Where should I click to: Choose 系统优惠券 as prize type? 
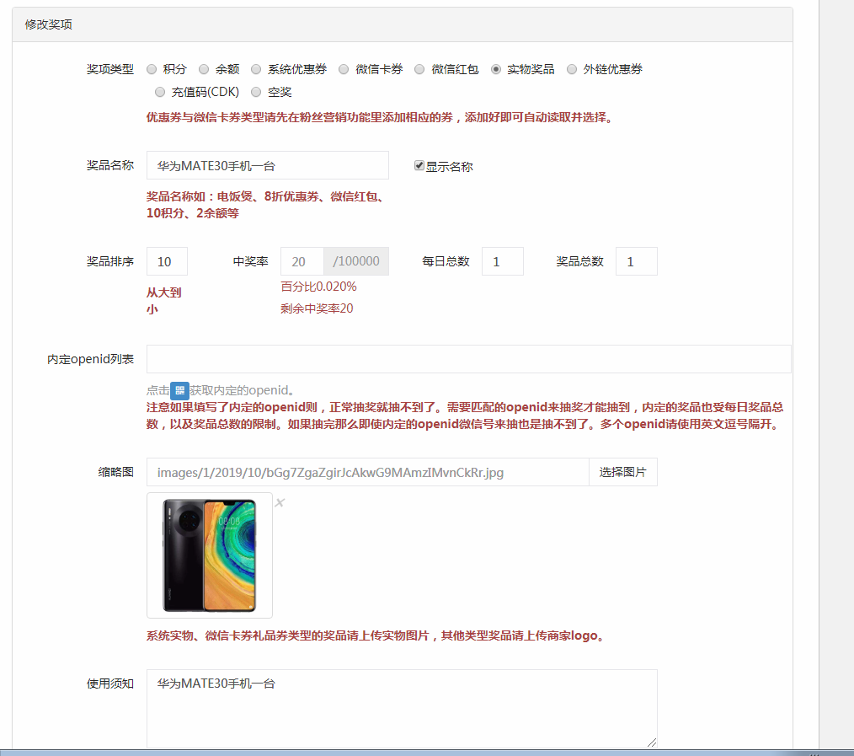tap(256, 69)
